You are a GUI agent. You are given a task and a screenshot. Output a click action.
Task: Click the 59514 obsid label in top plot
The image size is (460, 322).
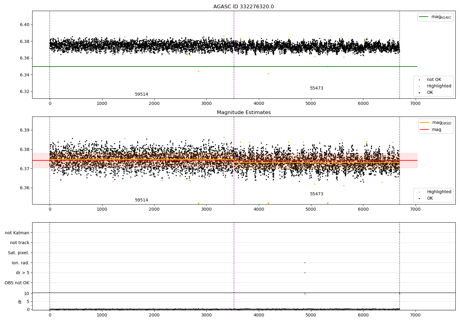pos(141,94)
